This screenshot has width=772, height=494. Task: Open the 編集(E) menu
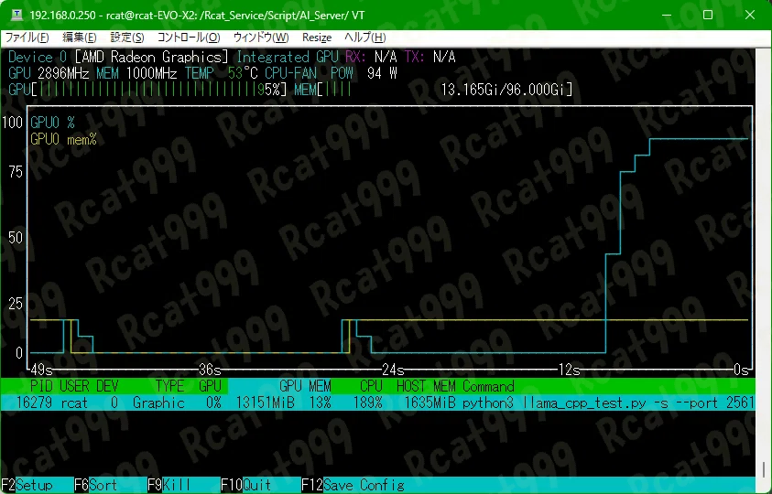pyautogui.click(x=80, y=38)
